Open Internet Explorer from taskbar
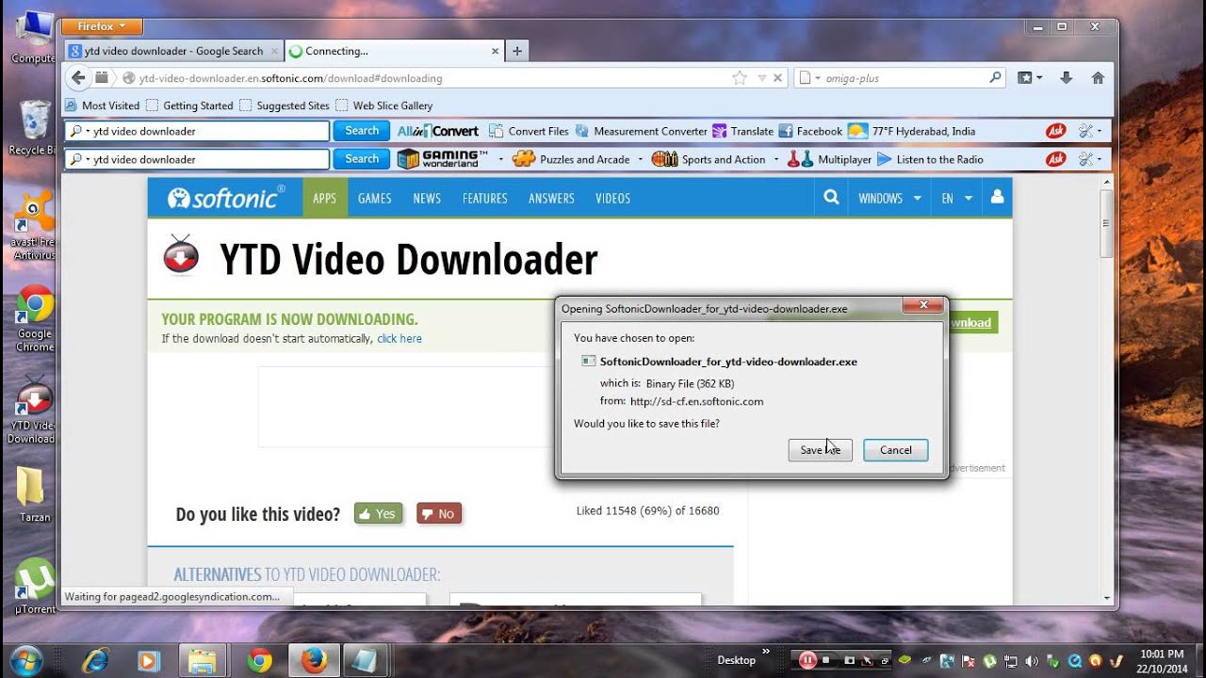1206x678 pixels. (94, 660)
